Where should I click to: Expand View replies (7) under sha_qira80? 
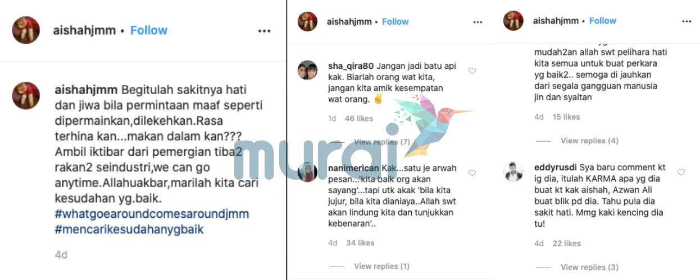pos(382,142)
